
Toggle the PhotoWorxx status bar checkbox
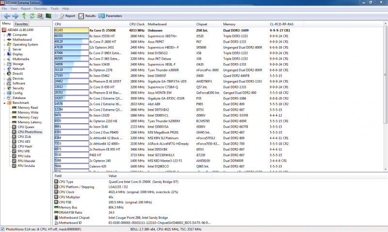pos(2,229)
